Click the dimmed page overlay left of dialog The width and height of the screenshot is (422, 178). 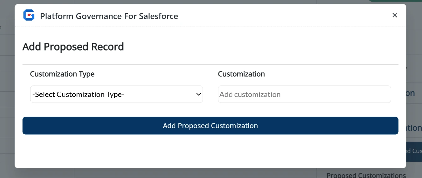[x=7, y=94]
